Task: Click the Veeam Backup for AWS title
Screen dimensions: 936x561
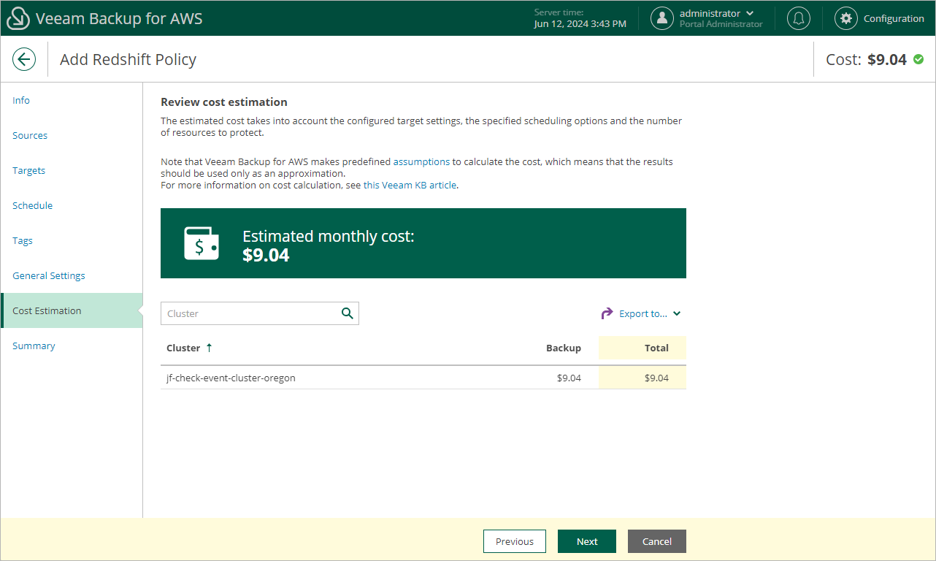Action: [x=119, y=18]
